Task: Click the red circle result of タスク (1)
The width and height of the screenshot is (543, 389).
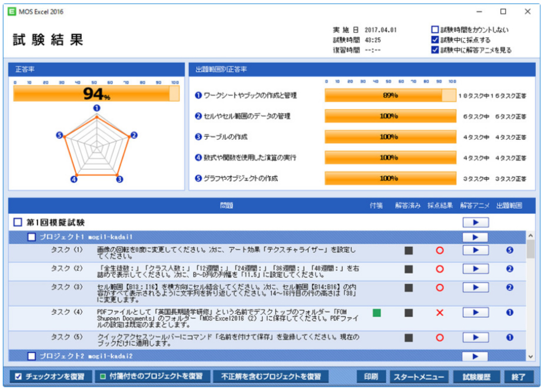Action: 440,250
